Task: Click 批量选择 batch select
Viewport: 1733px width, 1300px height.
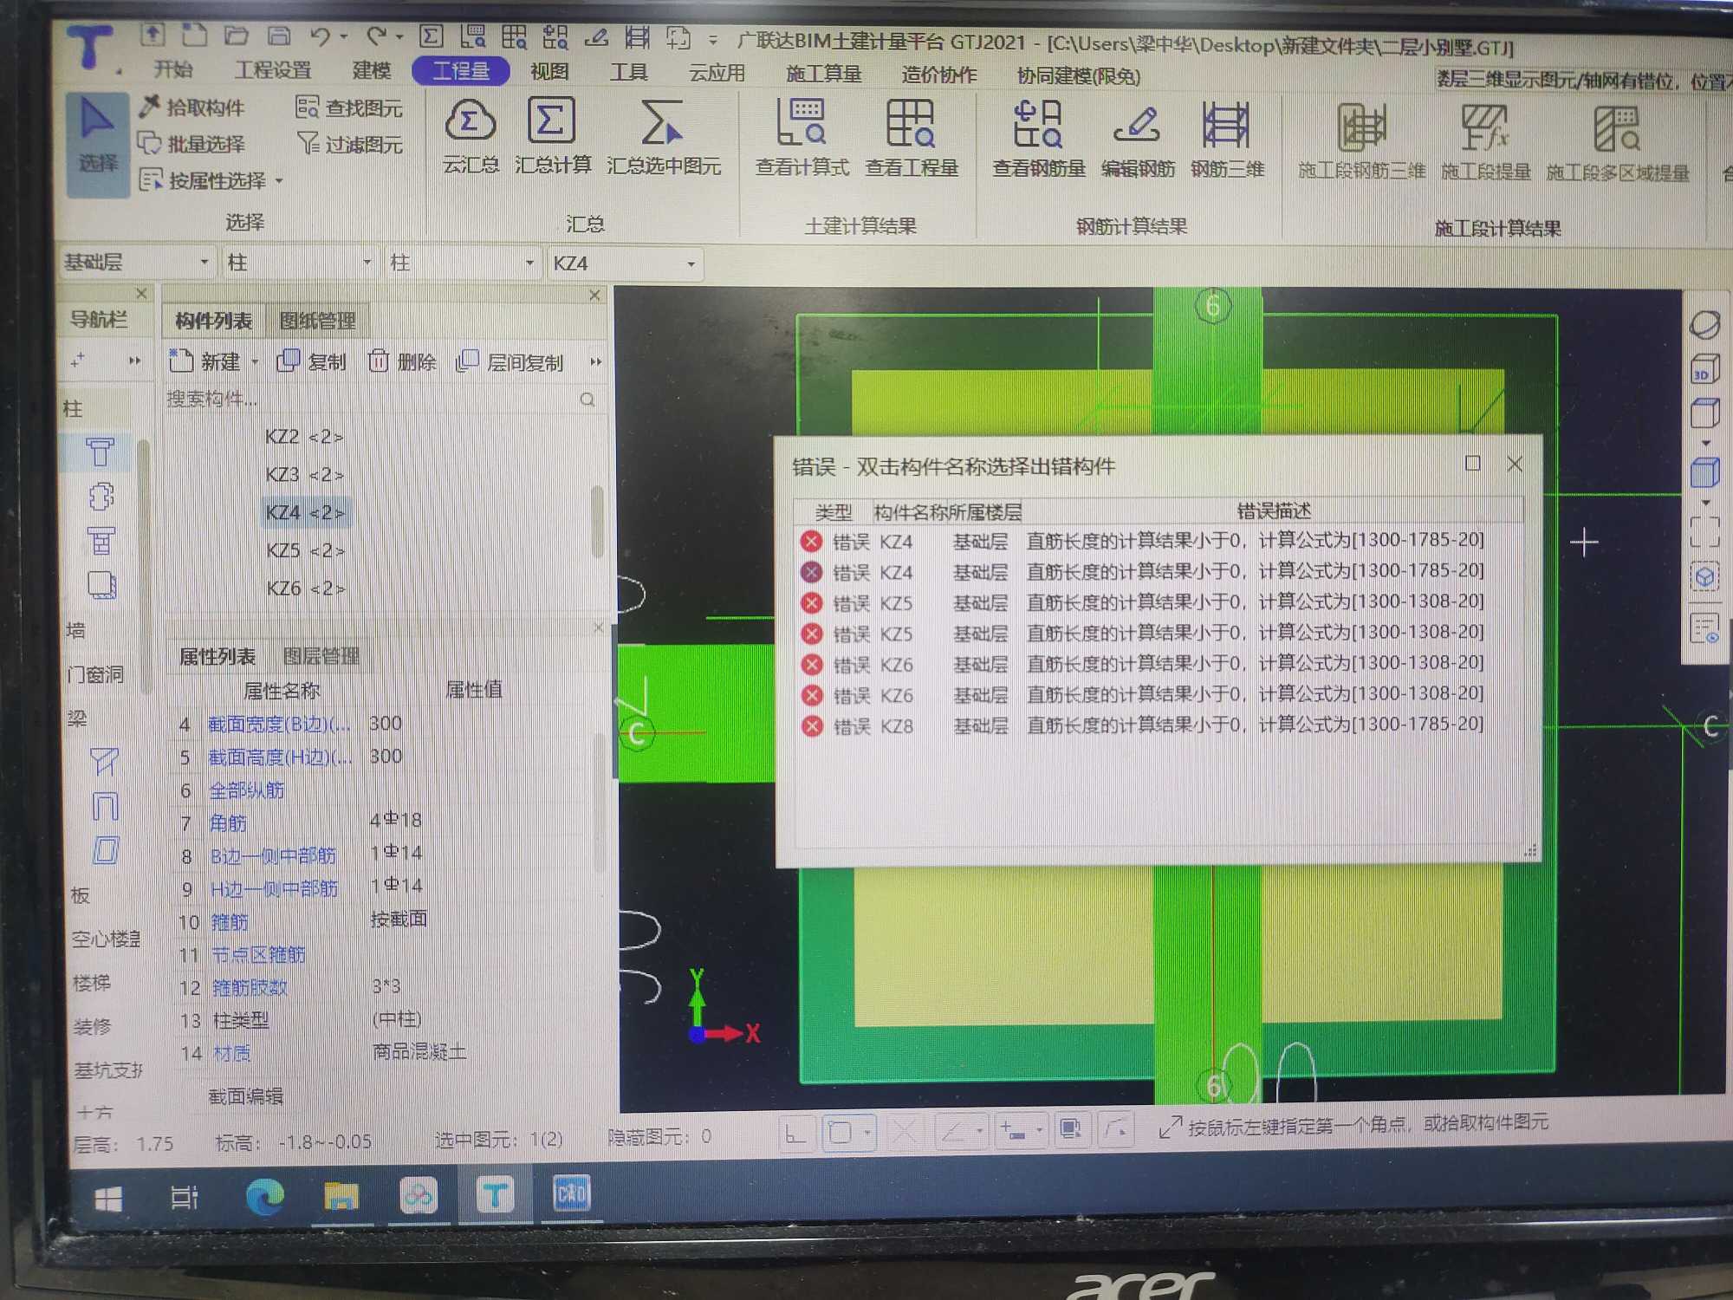Action: click(x=192, y=144)
